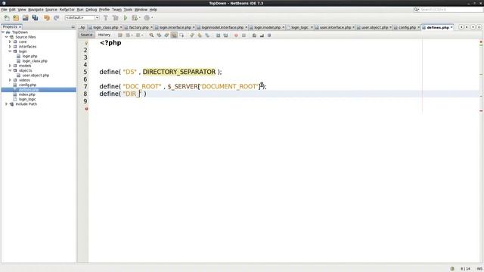Click the red Start Macro Recording icon
The image size is (484, 272).
pyautogui.click(x=236, y=36)
